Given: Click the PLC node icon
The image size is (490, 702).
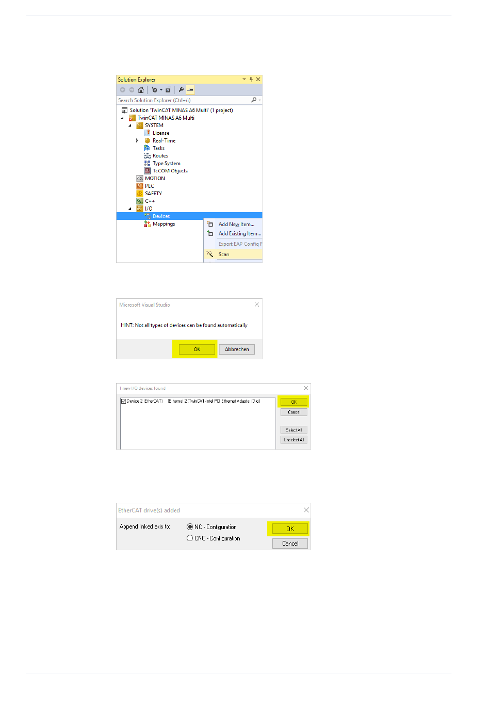Looking at the screenshot, I should tap(139, 186).
